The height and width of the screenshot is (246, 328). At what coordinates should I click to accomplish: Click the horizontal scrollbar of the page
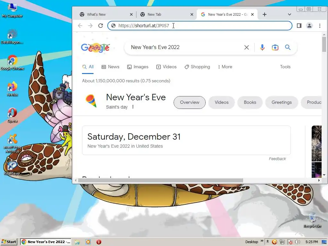click(x=160, y=180)
